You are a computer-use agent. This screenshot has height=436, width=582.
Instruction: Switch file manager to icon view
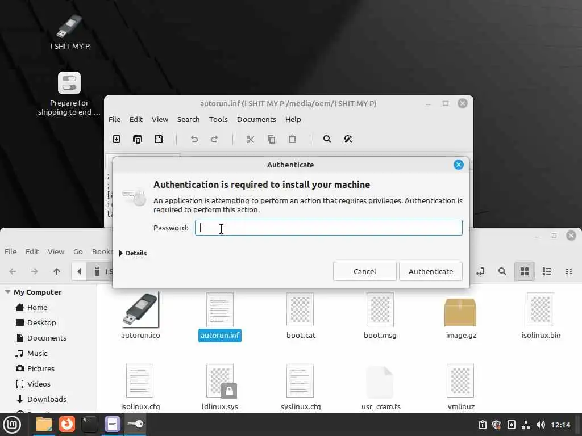tap(525, 271)
